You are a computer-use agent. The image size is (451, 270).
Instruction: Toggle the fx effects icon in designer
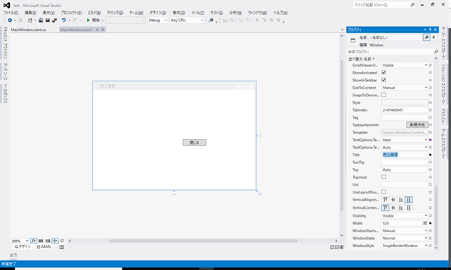pyautogui.click(x=34, y=240)
